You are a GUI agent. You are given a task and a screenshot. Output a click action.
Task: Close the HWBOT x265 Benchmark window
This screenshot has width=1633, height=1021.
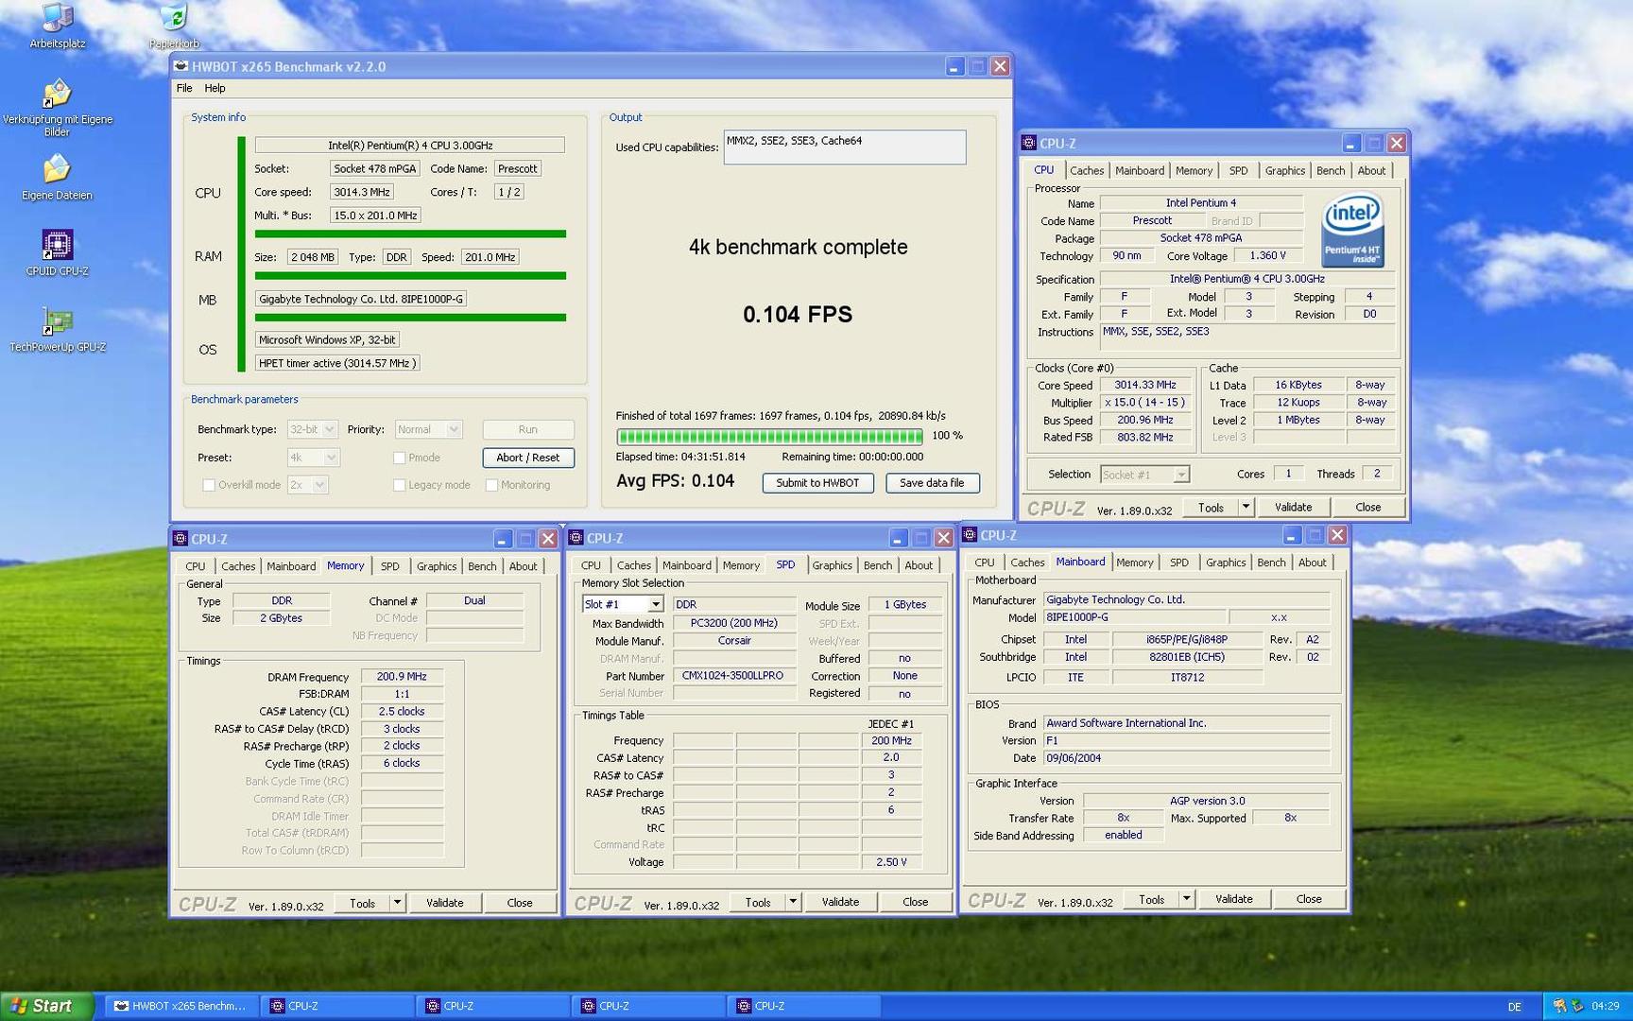1000,66
